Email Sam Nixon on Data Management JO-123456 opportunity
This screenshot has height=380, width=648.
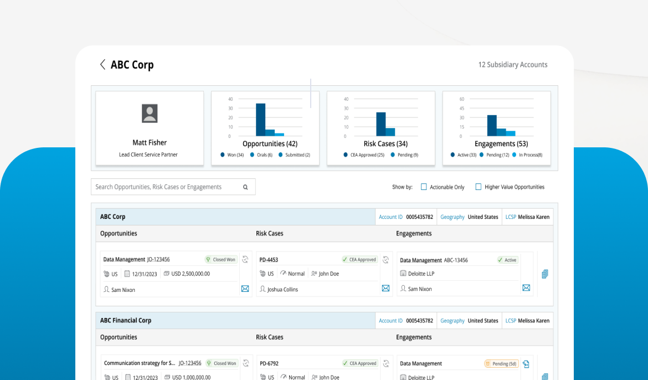(245, 289)
